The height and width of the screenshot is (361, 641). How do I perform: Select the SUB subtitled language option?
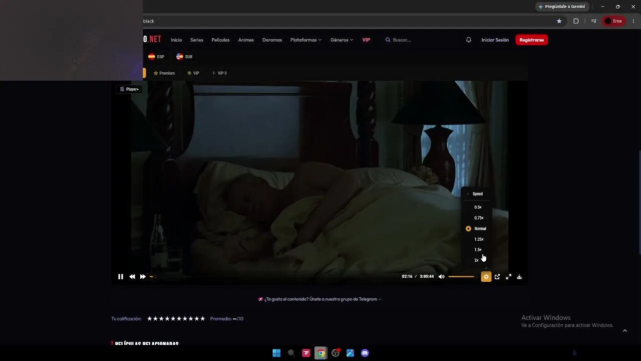184,57
